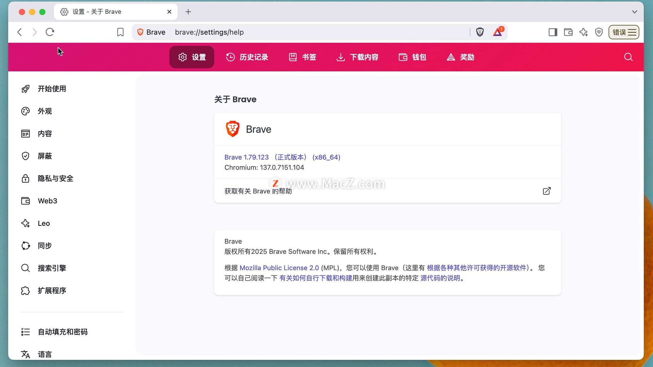
Task: Select the 设置 top navigation tab
Action: (192, 57)
